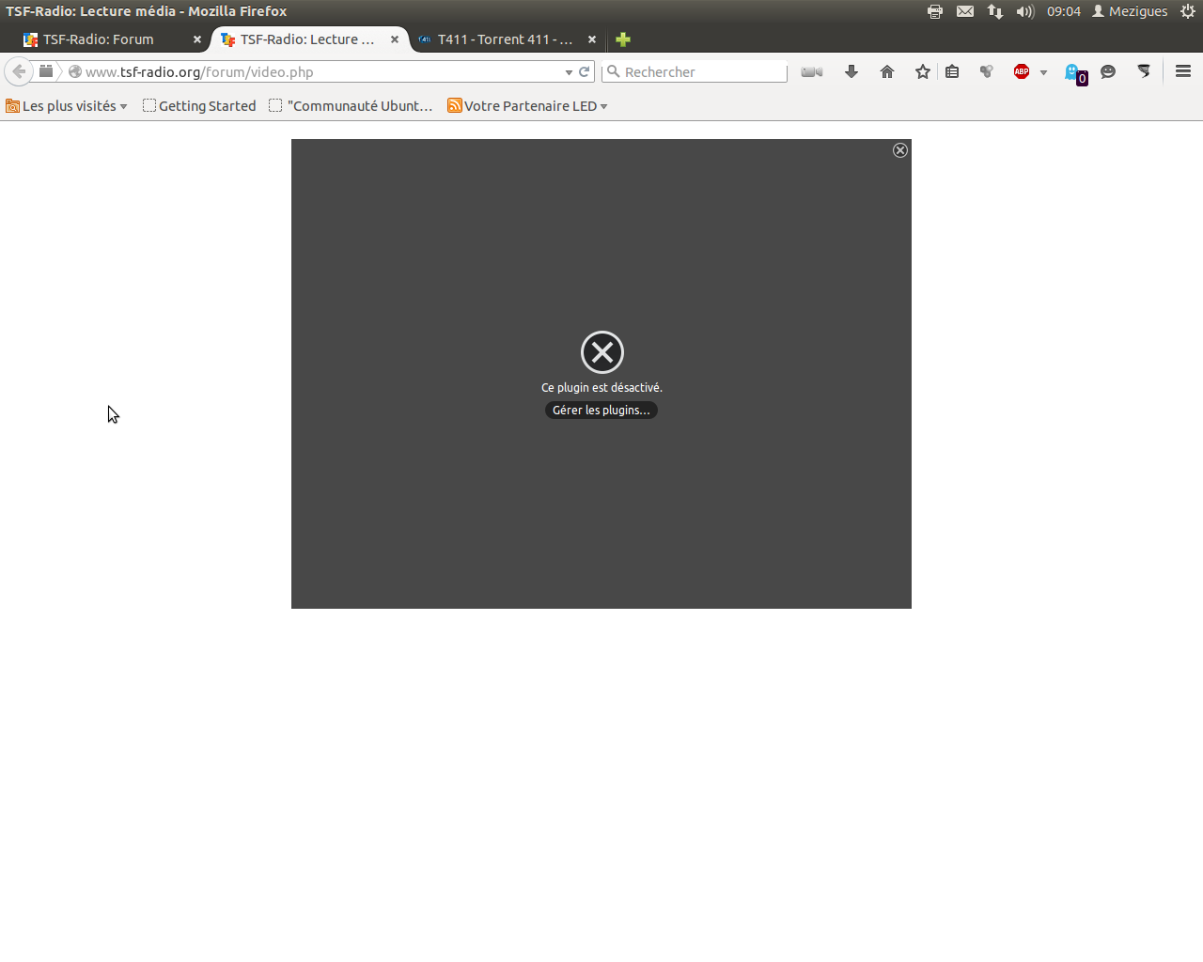Open the 'Getting Started' bookmark
The image size is (1203, 962).
click(199, 106)
